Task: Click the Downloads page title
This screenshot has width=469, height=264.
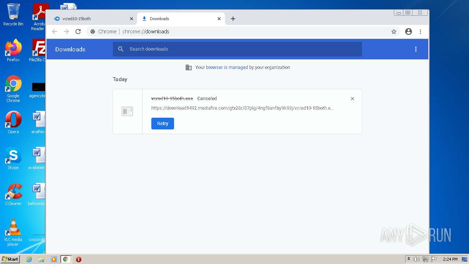Action: pos(70,49)
